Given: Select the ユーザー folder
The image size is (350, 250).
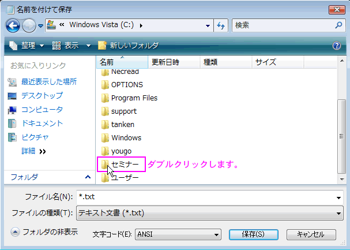Looking at the screenshot, I should 120,178.
